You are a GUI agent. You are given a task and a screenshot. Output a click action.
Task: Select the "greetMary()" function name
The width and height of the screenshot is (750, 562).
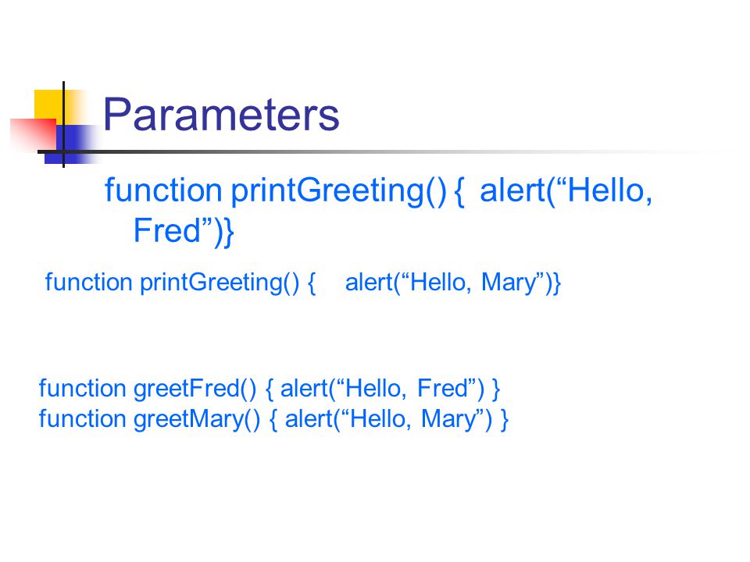point(197,420)
